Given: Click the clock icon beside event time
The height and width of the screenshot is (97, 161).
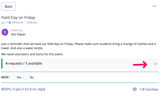Looking at the screenshot, I should 10,22.
